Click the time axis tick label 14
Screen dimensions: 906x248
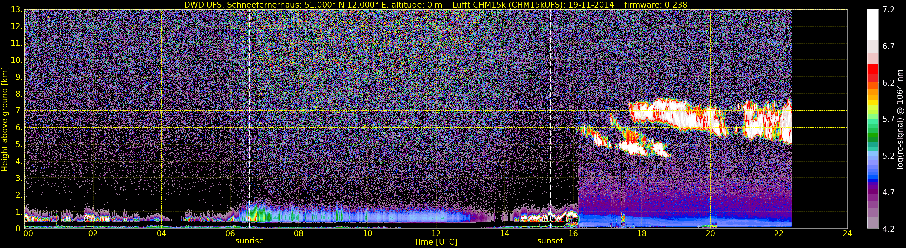click(x=504, y=234)
